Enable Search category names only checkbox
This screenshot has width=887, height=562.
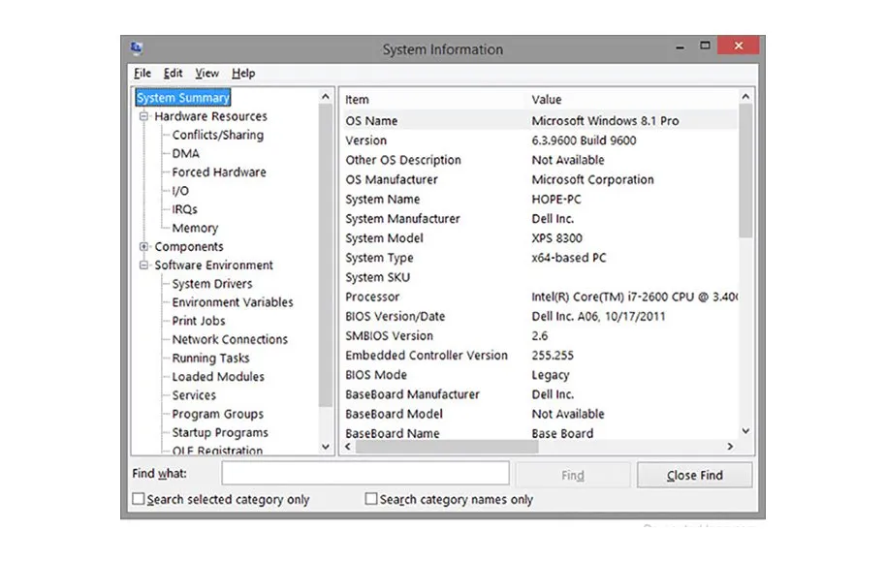tap(371, 499)
